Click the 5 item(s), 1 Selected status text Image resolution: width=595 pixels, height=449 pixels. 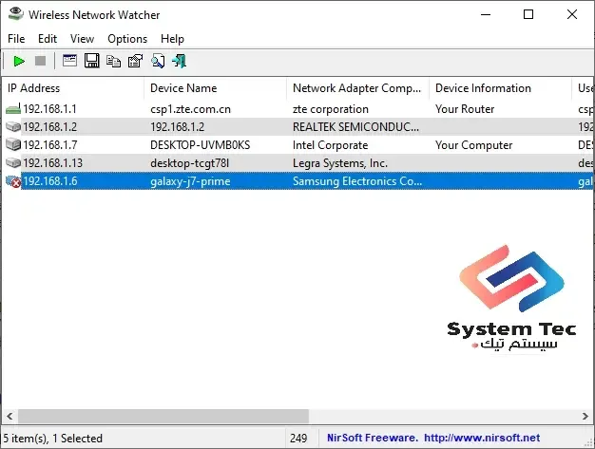pyautogui.click(x=52, y=438)
